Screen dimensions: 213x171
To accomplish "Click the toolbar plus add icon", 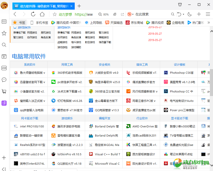I will click(199, 14).
